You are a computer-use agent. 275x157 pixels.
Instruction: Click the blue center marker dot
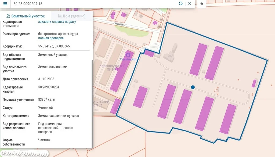coord(193,87)
